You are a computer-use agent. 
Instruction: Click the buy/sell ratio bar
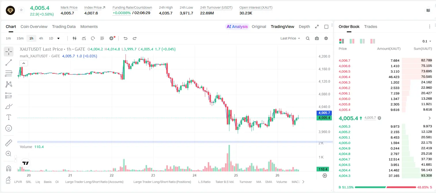click(386, 187)
